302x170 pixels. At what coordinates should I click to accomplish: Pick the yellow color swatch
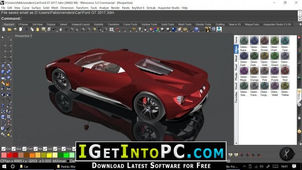[x=49, y=155]
